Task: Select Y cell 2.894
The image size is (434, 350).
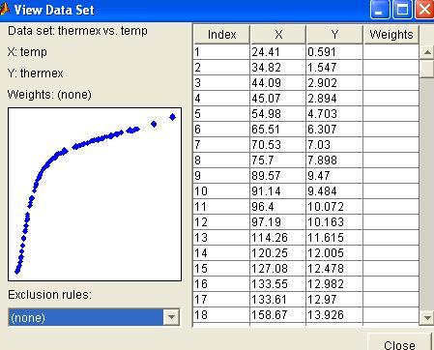Action: pos(334,99)
